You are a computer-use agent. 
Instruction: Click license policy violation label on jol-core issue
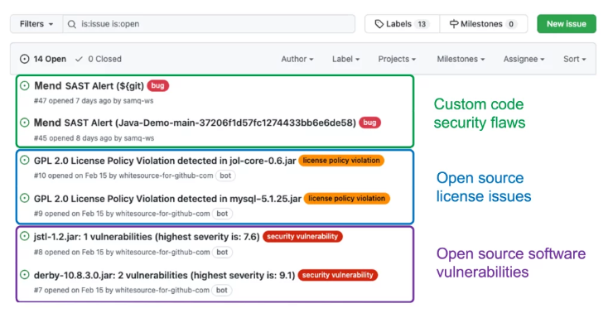point(341,161)
